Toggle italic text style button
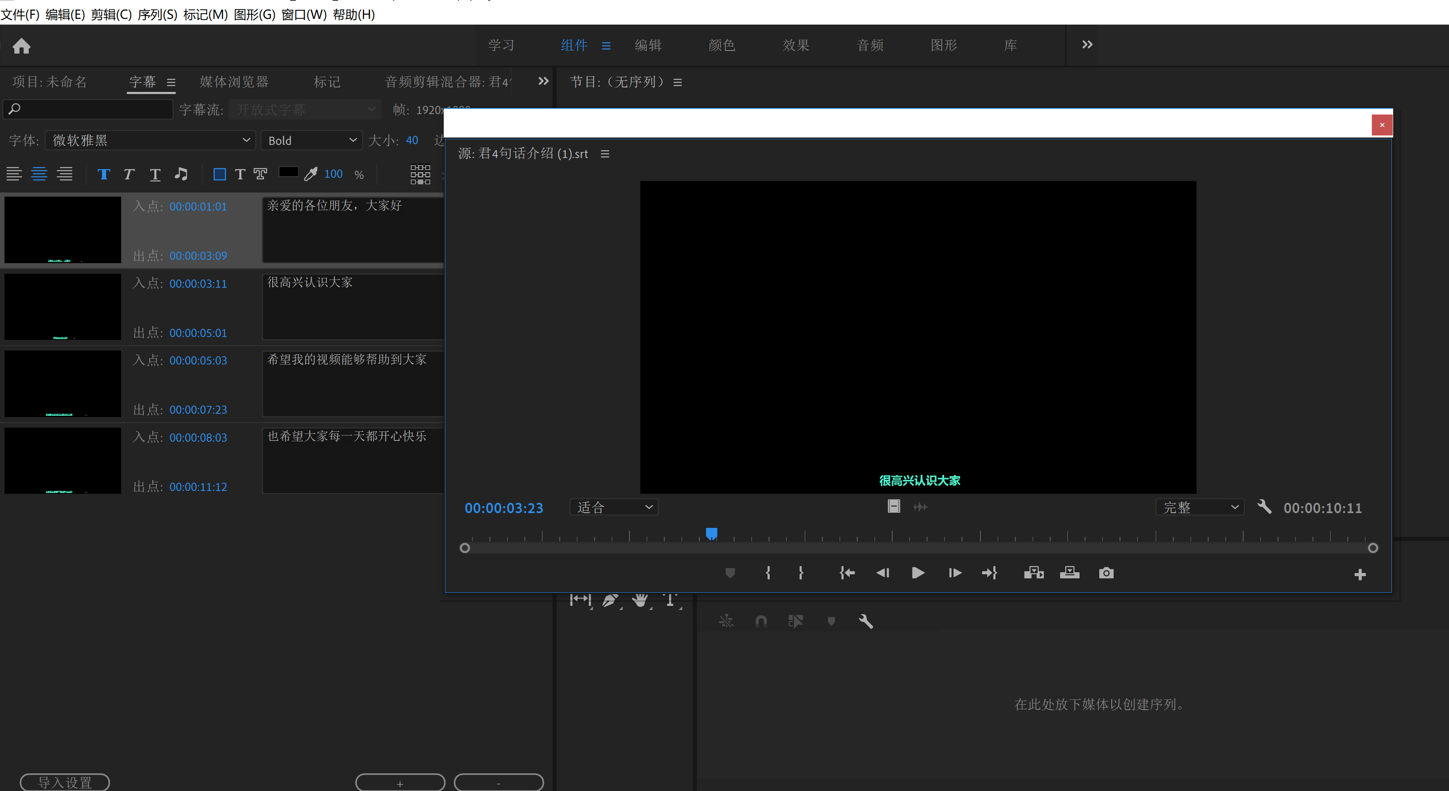This screenshot has width=1449, height=791. (x=129, y=174)
